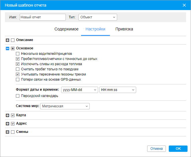Viewport: 191px width, 157px height.
Task: Close the Новый шаблон отчета dialog
Action: pyautogui.click(x=184, y=5)
